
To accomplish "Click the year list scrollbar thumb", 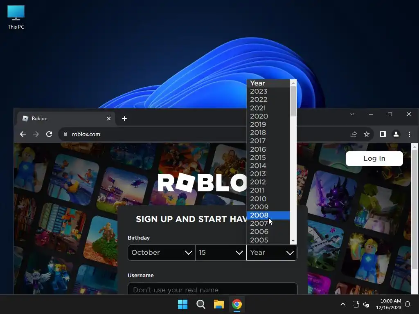I will pyautogui.click(x=293, y=101).
